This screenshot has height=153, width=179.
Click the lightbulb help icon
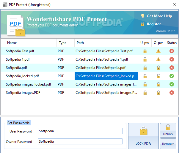pyautogui.click(x=143, y=16)
